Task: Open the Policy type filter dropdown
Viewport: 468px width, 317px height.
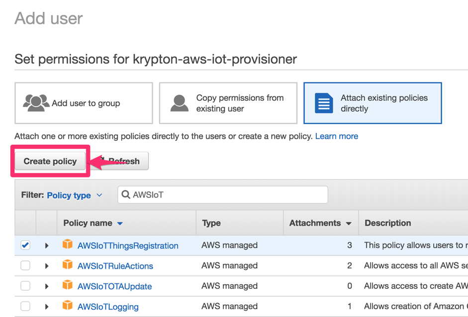Action: [75, 195]
